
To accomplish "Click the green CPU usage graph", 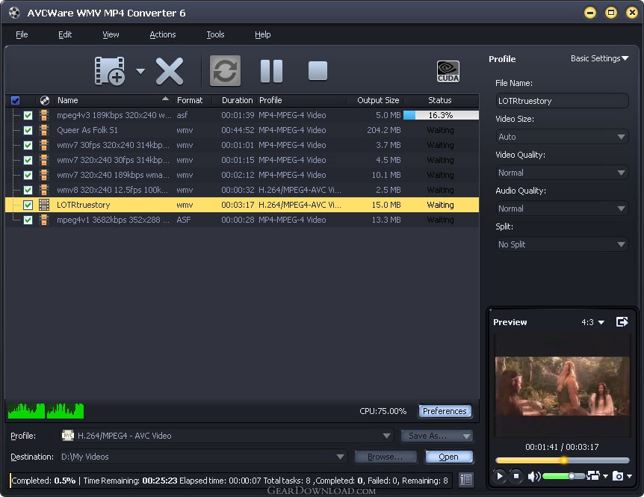I will coord(46,411).
